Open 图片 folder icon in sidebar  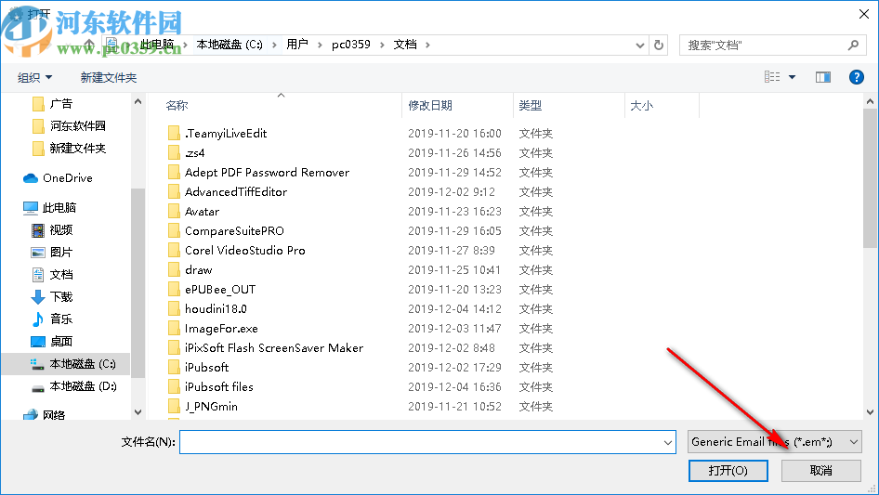37,253
